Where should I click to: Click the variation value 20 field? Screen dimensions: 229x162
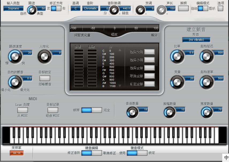[190, 78]
